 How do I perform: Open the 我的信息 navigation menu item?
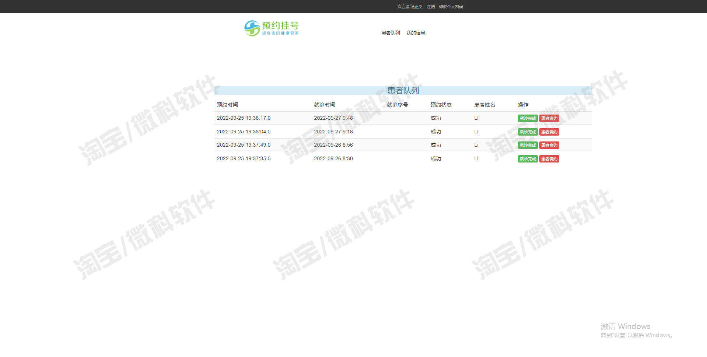(416, 33)
